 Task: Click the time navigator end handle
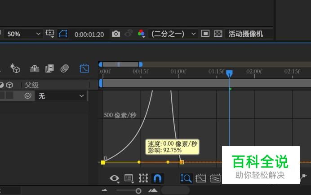(x=141, y=64)
